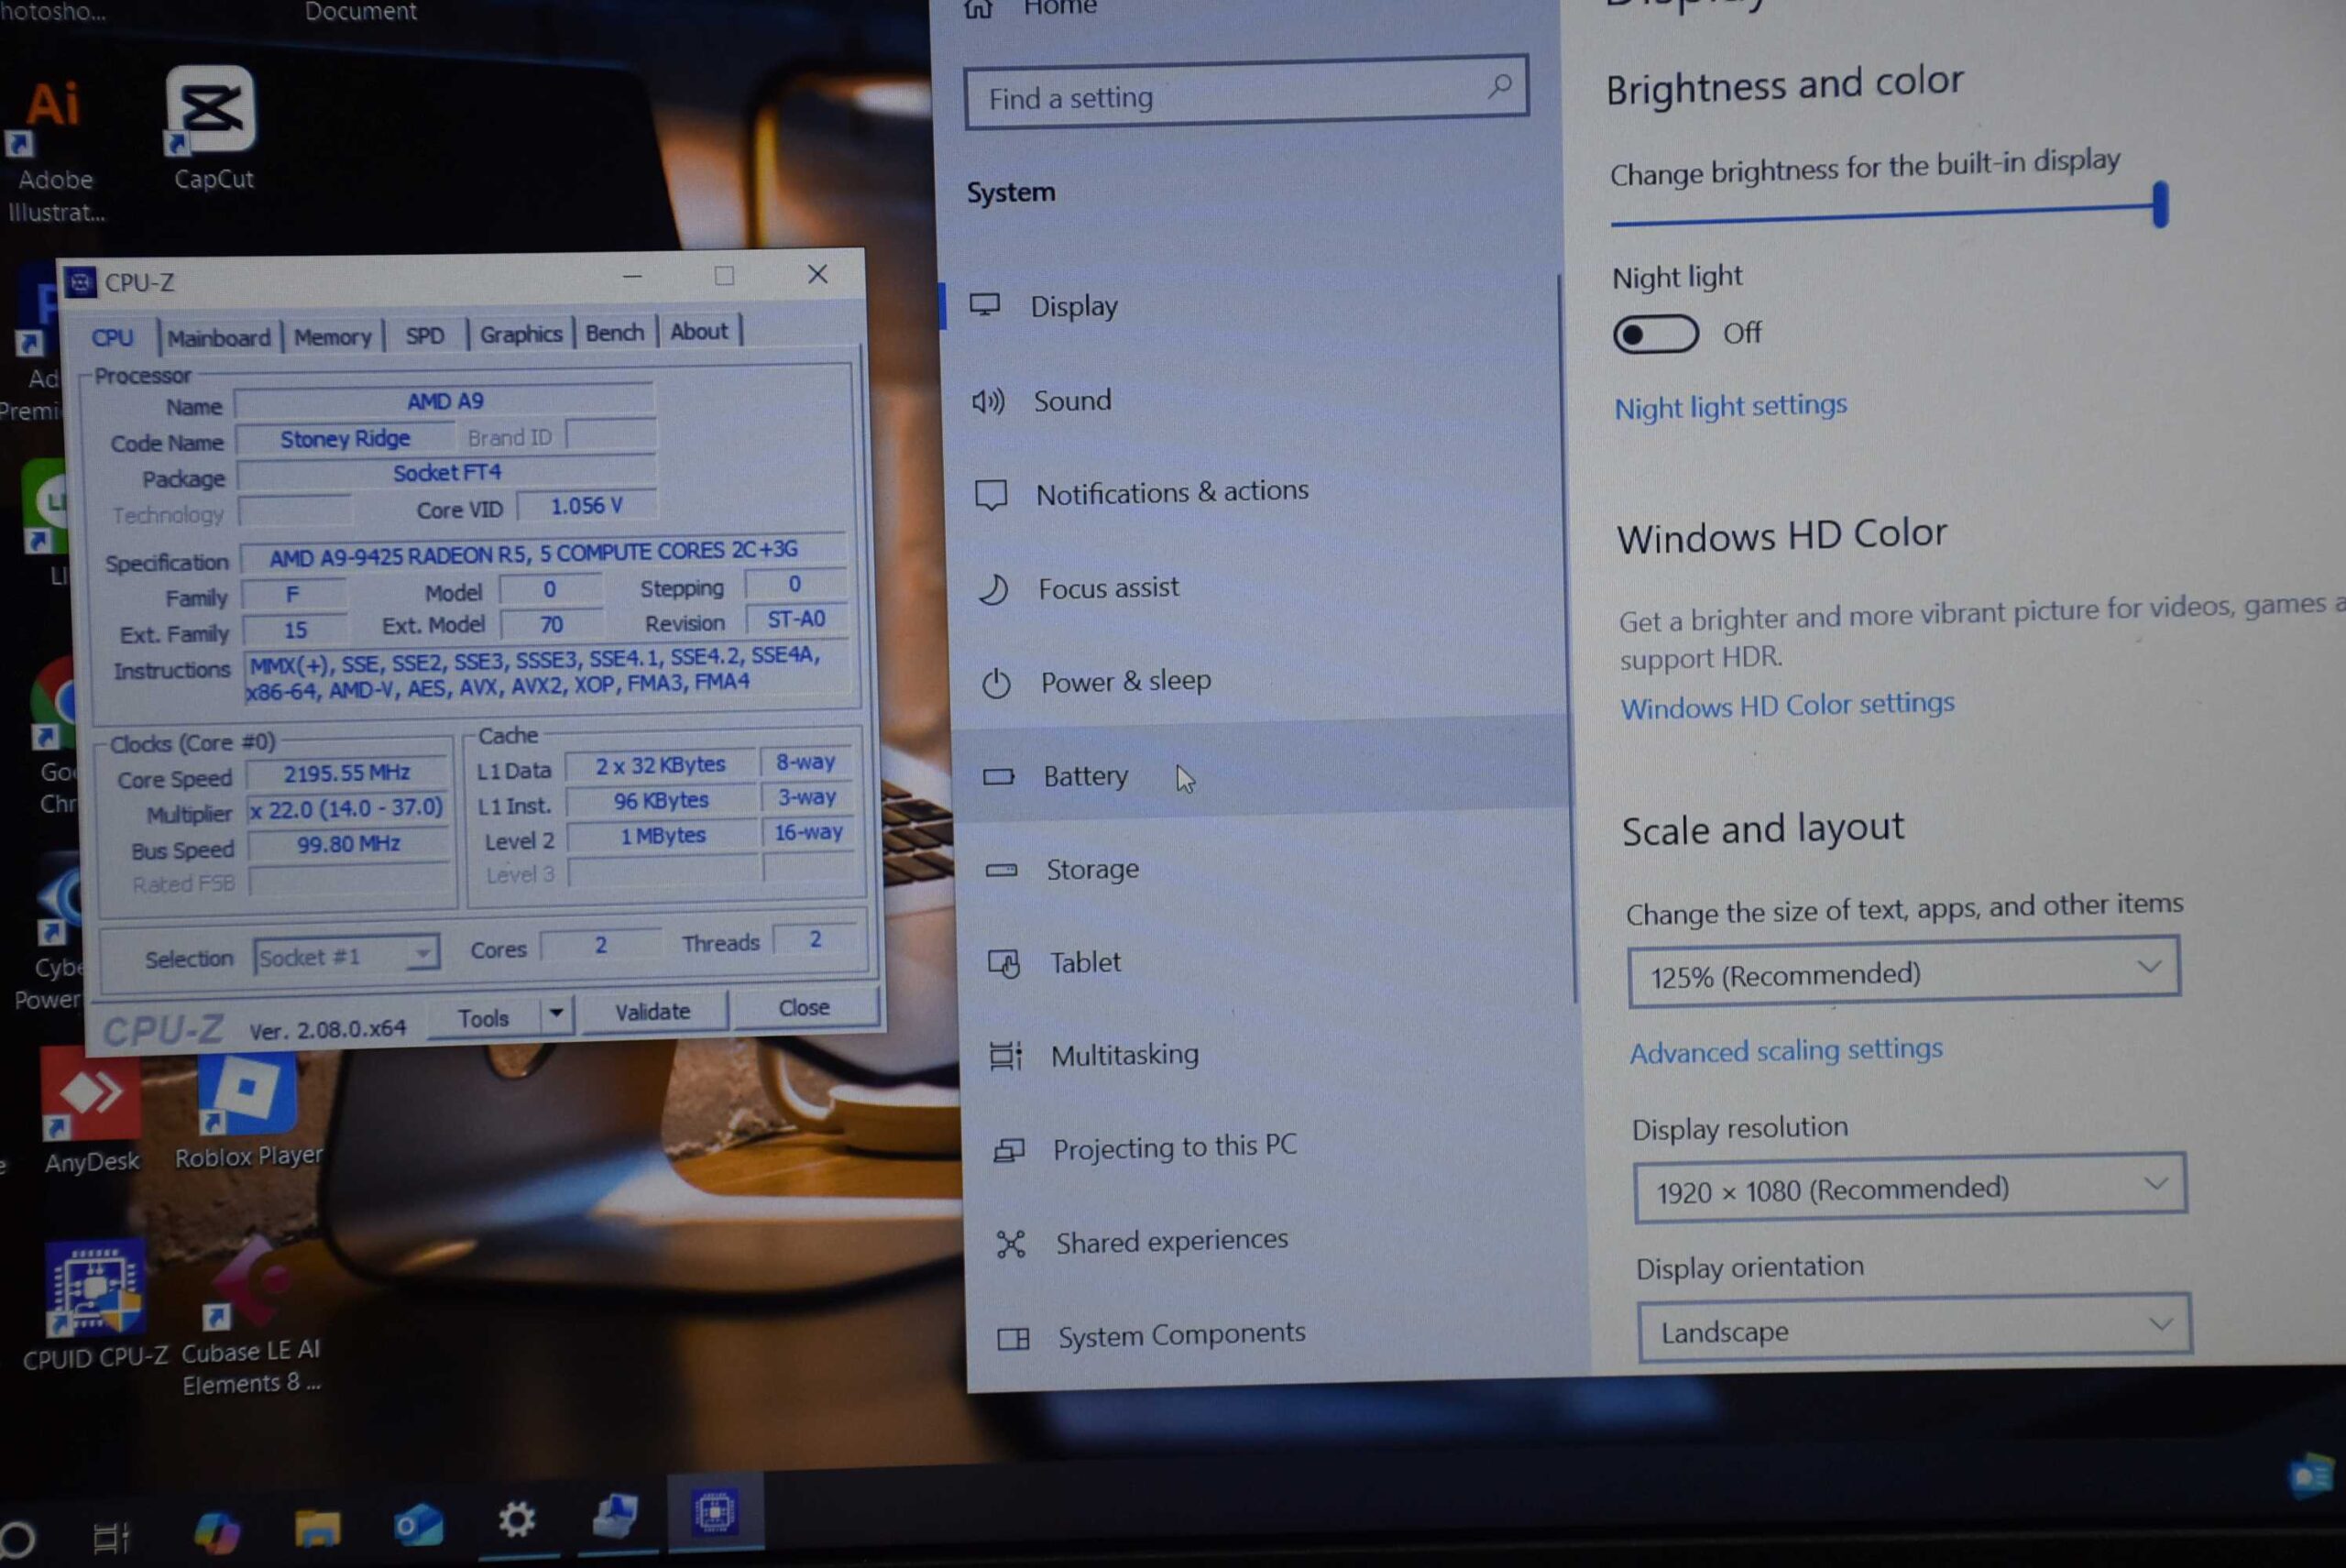The image size is (2346, 1568).
Task: Switch to the Mainboard tab in CPU-Z
Action: click(218, 338)
